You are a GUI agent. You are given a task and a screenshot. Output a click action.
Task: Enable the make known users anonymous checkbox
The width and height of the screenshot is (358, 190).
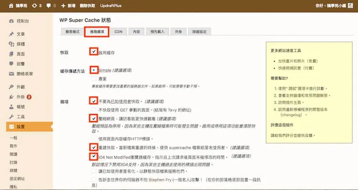pyautogui.click(x=94, y=171)
